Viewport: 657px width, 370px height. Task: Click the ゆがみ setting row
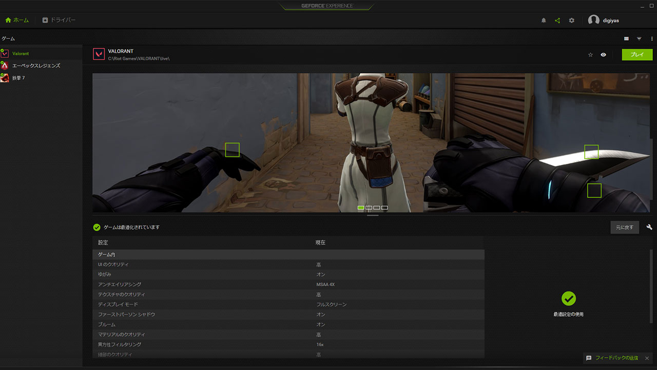tap(288, 274)
